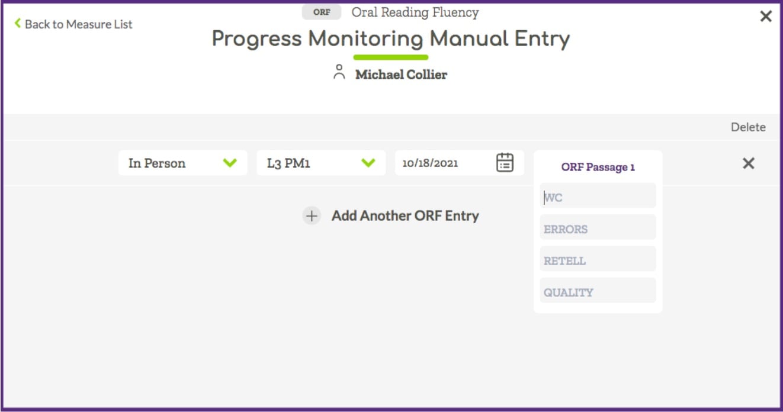Screen dimensions: 783x412
Task: Click the ORF measure badge
Action: pos(321,12)
